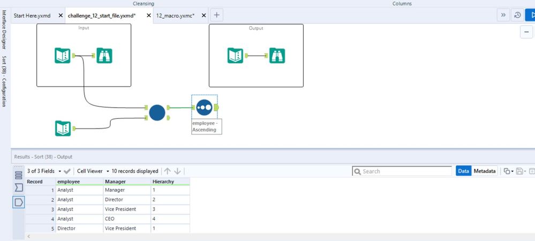This screenshot has width=535, height=241.
Task: Click Hierarchy value 2 cell
Action: pyautogui.click(x=170, y=199)
